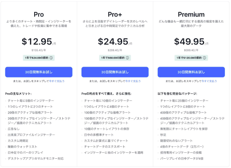Click the $24.95 monthly price

point(113,42)
